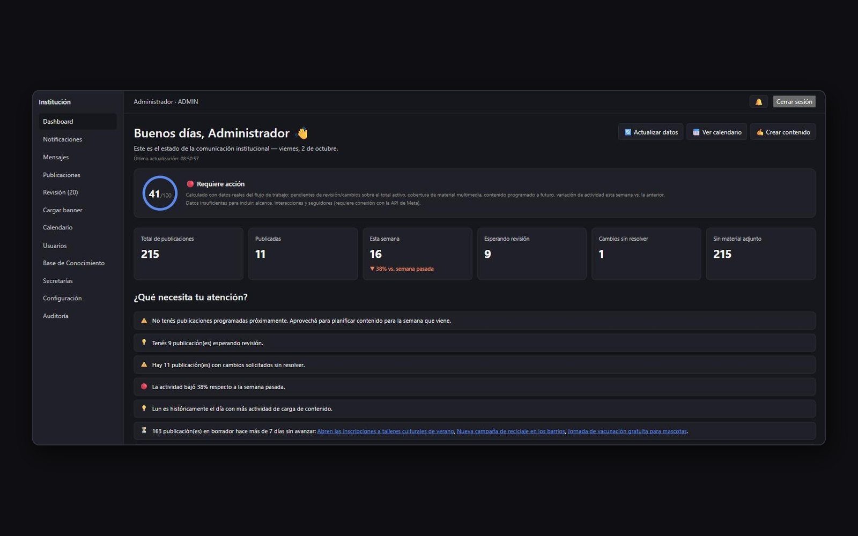Click the Última actualización timestamp text

click(x=166, y=159)
